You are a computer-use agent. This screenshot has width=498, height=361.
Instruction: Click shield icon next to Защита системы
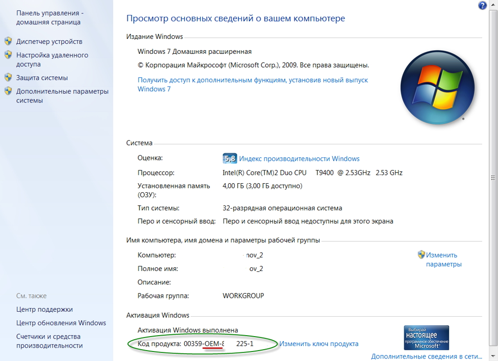[8, 78]
